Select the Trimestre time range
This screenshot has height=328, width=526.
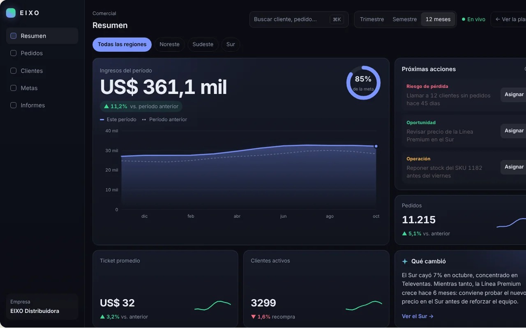(372, 19)
